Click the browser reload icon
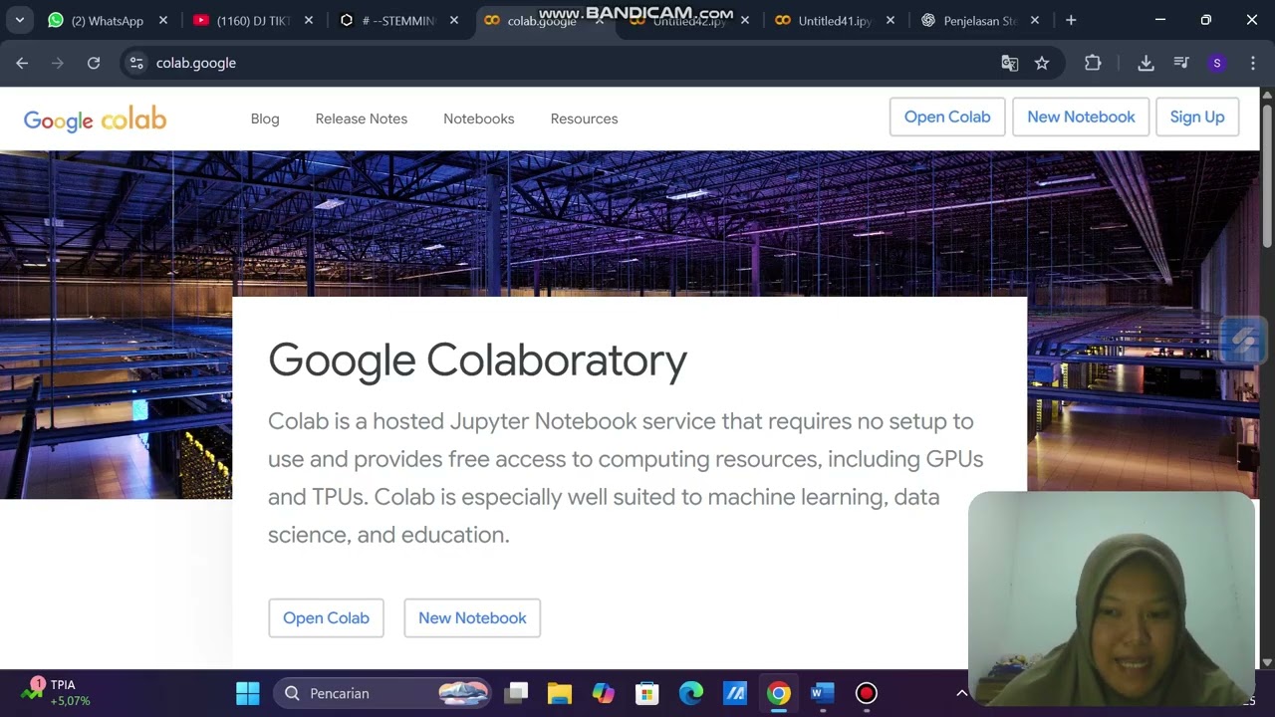The image size is (1275, 717). point(94,63)
